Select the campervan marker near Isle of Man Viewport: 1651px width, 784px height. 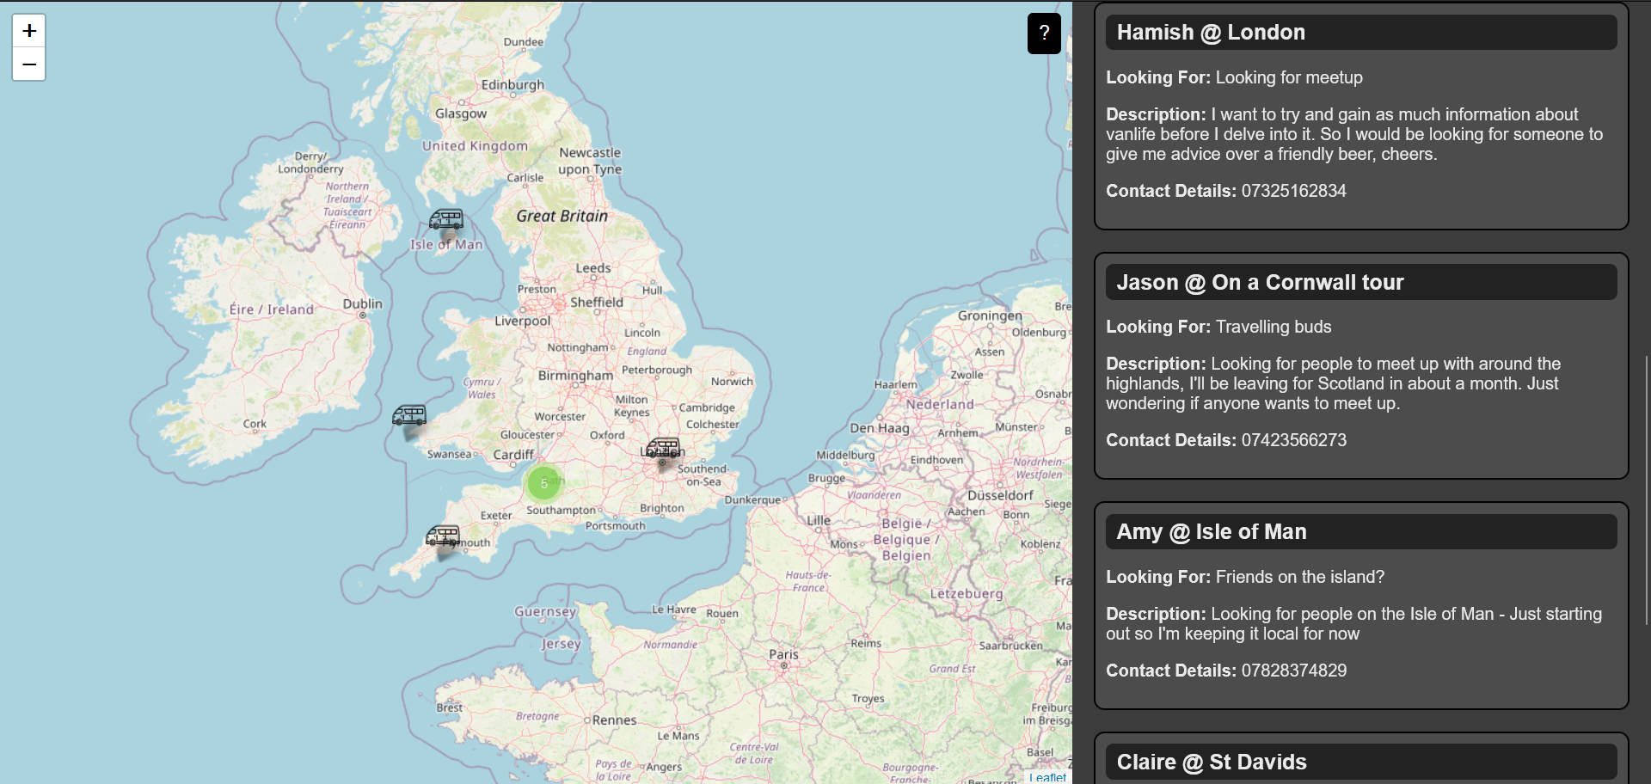[x=445, y=220]
